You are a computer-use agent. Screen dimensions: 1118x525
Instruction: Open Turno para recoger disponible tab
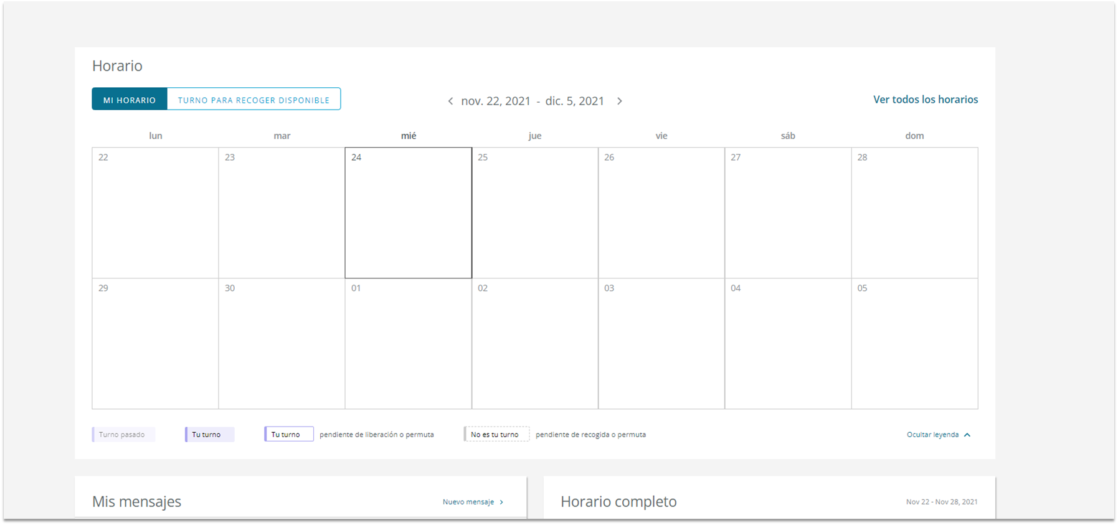pos(253,100)
